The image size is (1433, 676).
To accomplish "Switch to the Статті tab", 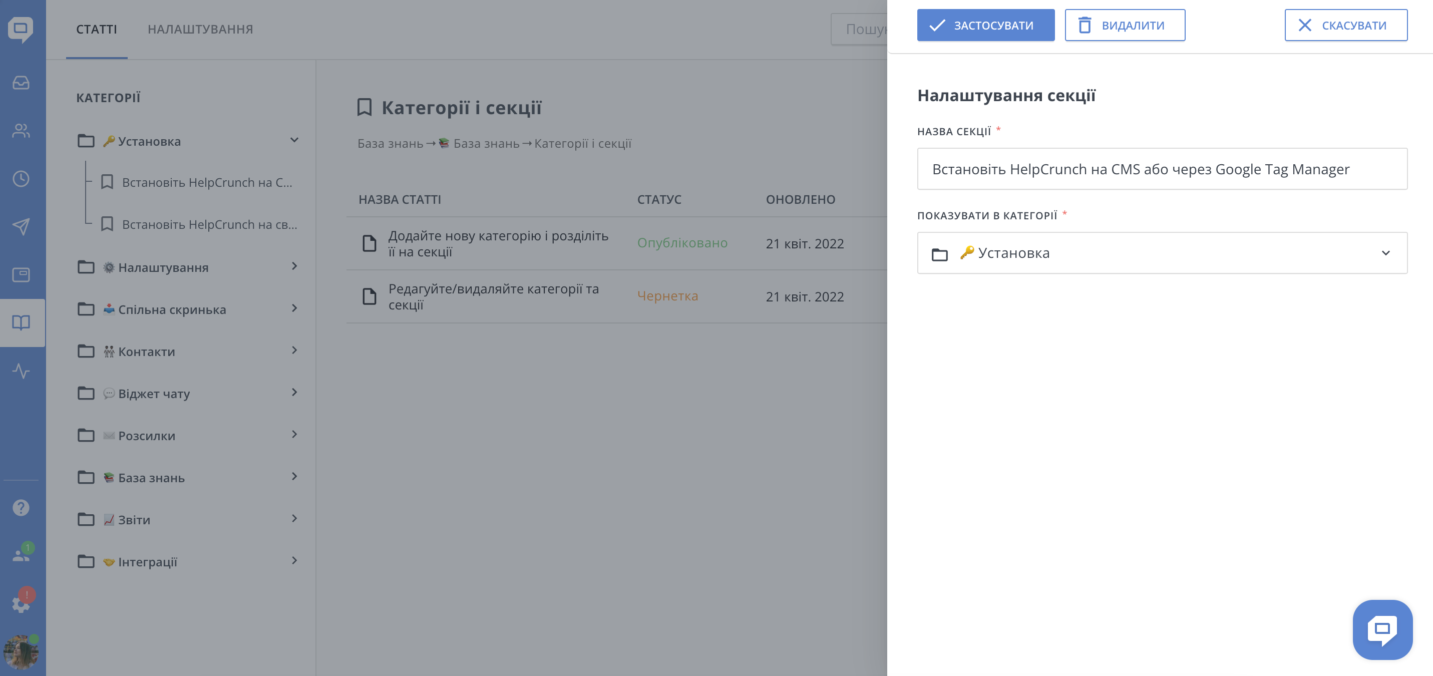I will tap(96, 29).
